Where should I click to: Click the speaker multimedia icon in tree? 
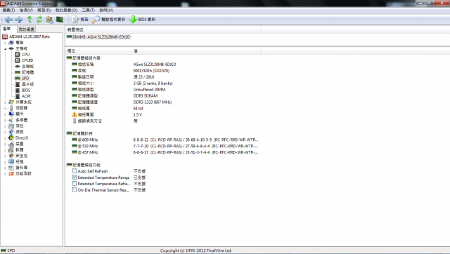(11, 120)
